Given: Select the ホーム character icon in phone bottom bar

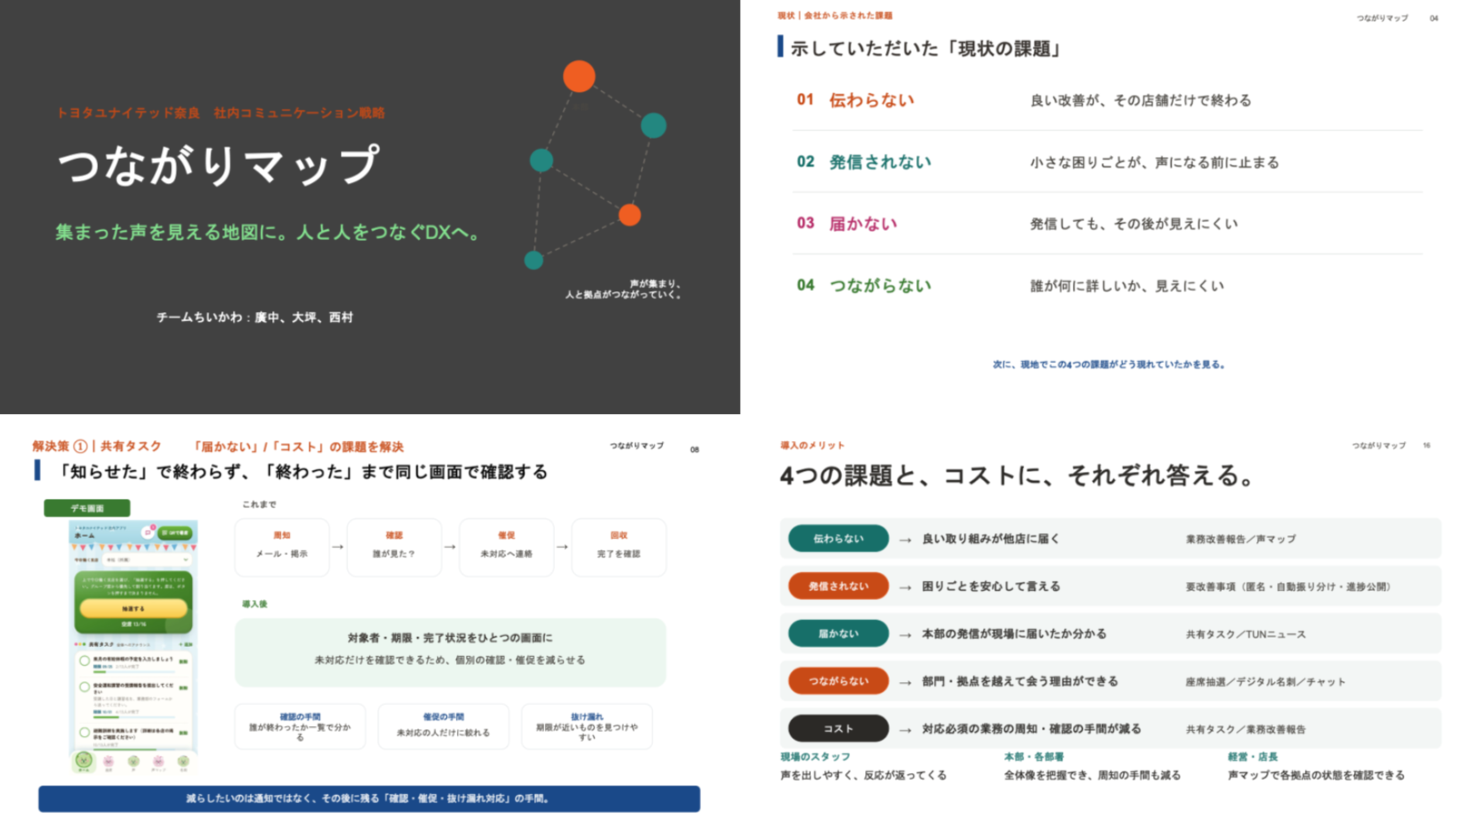Looking at the screenshot, I should tap(83, 761).
